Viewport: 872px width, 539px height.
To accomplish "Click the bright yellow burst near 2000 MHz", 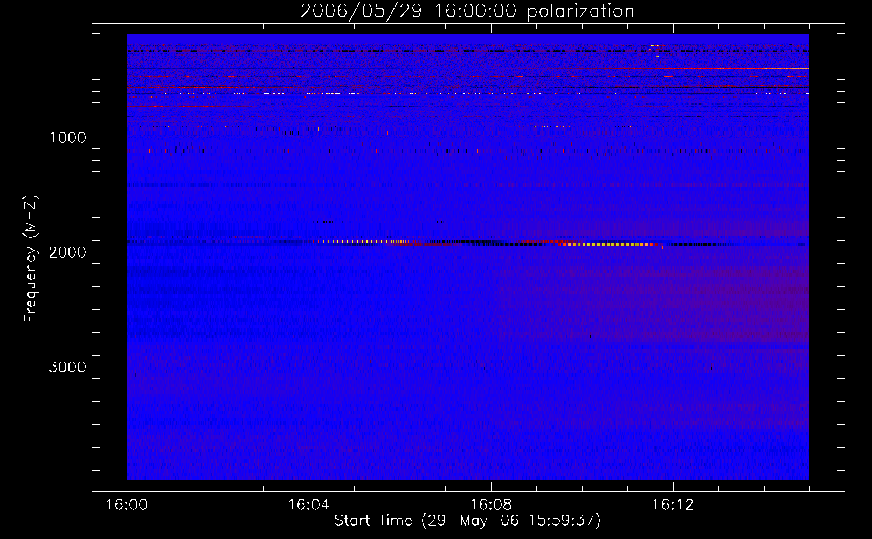I will click(609, 244).
